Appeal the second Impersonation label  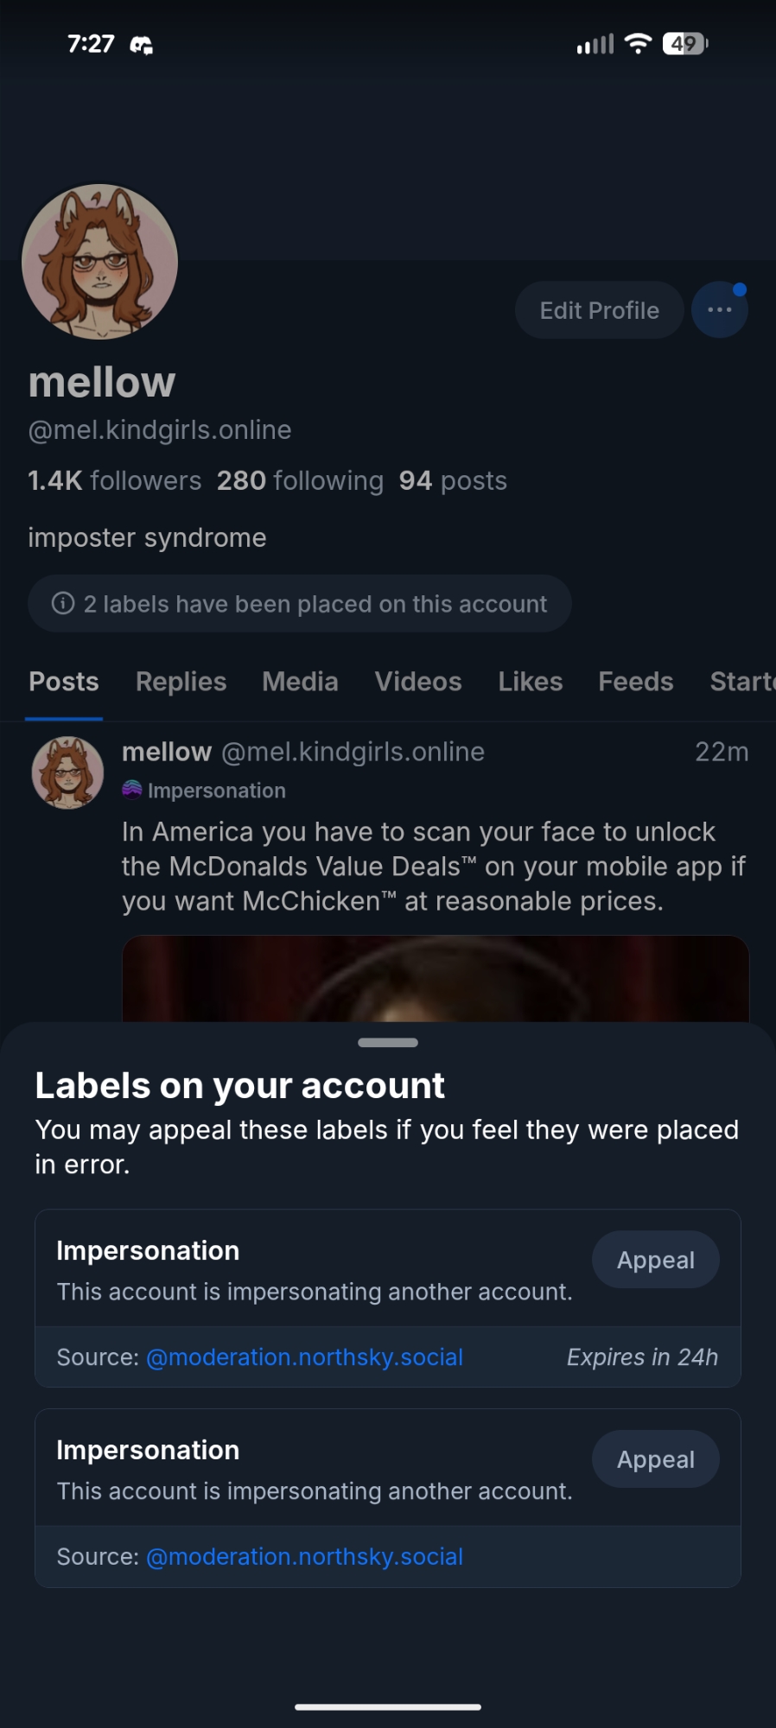[655, 1459]
